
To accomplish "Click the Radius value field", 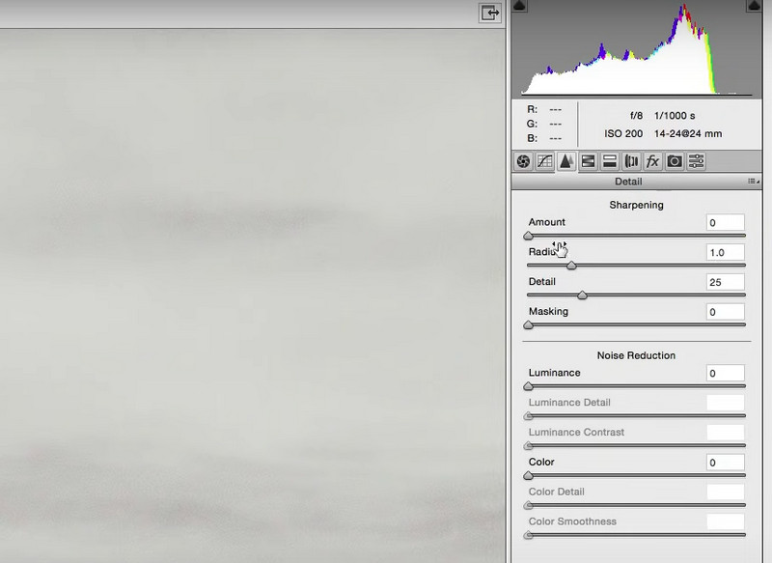I will pos(725,253).
